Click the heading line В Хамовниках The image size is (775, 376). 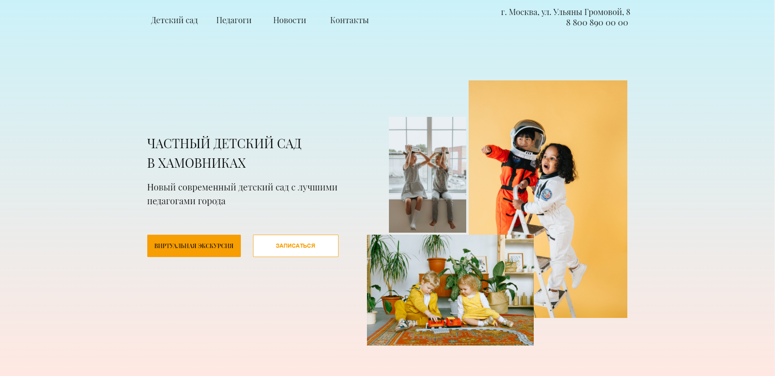click(x=196, y=163)
